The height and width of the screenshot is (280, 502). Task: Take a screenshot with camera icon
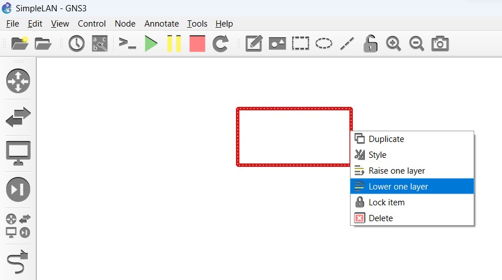pos(440,44)
